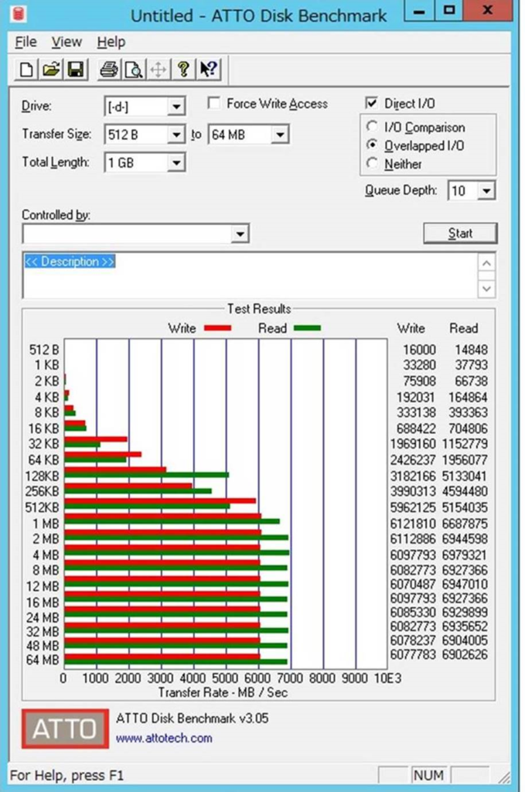Image resolution: width=525 pixels, height=792 pixels.
Task: Enable Force Write Access checkbox
Action: pyautogui.click(x=214, y=103)
